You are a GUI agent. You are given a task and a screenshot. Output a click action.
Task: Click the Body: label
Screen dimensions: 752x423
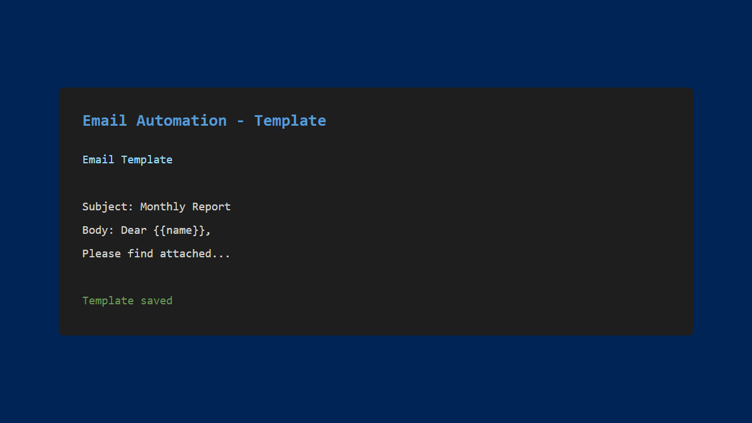pyautogui.click(x=98, y=230)
